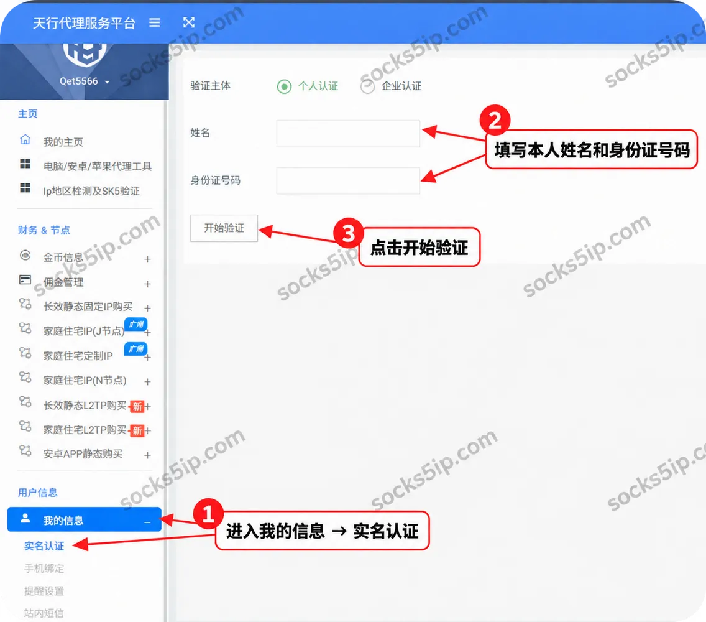The image size is (706, 622).
Task: Click 家庭住宅定制IP menu text
Action: (78, 356)
